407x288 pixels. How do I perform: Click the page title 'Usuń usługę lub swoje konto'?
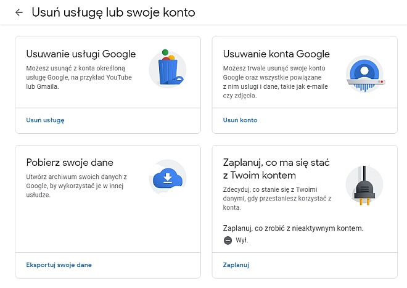(113, 12)
